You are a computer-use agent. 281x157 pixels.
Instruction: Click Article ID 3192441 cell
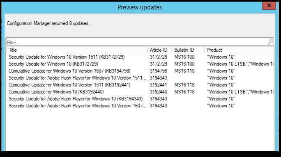click(159, 85)
